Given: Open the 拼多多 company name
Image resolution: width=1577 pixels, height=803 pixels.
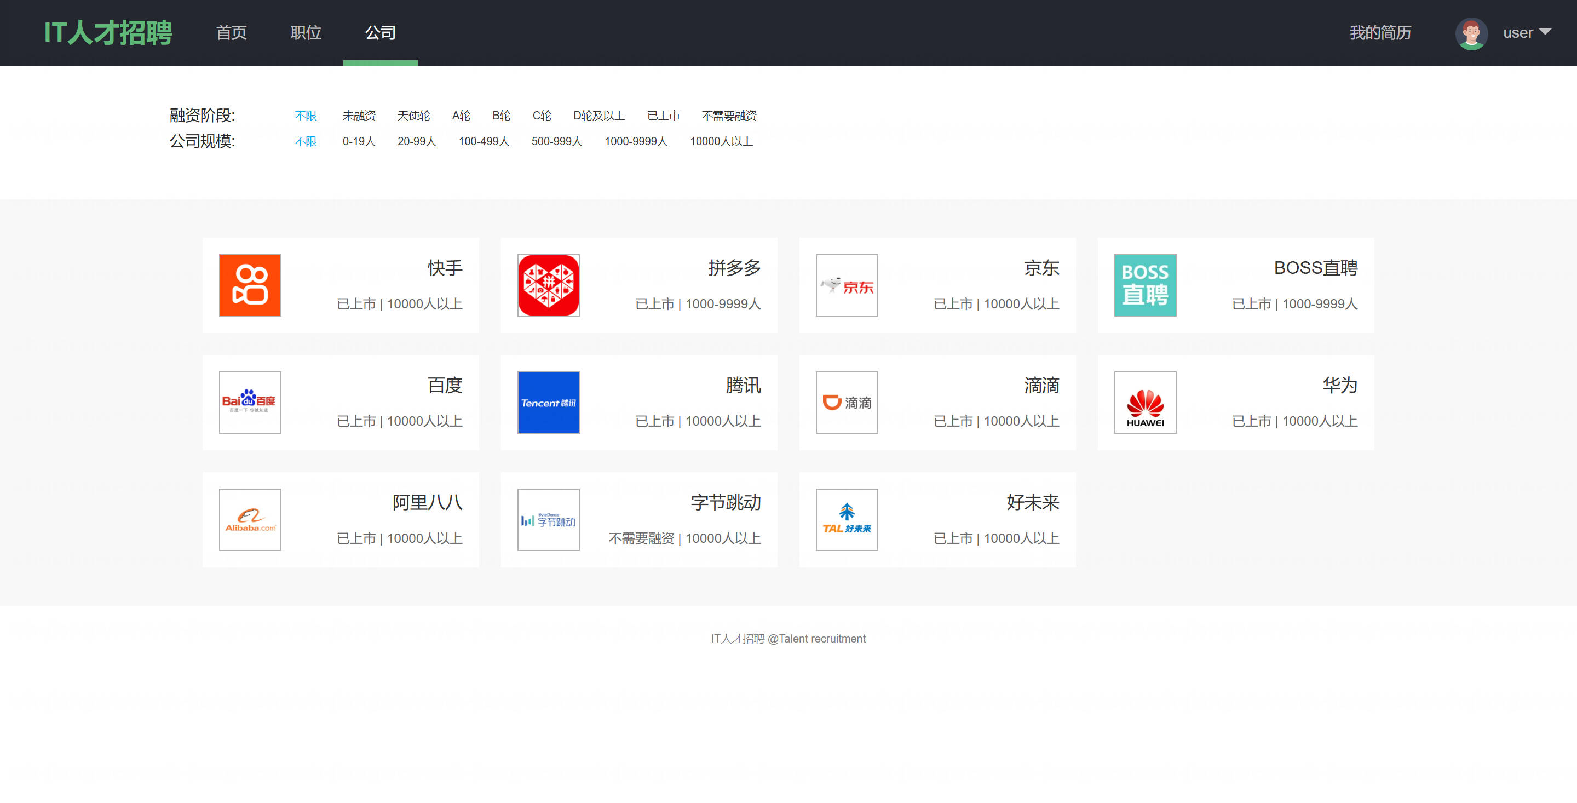Looking at the screenshot, I should pos(735,268).
